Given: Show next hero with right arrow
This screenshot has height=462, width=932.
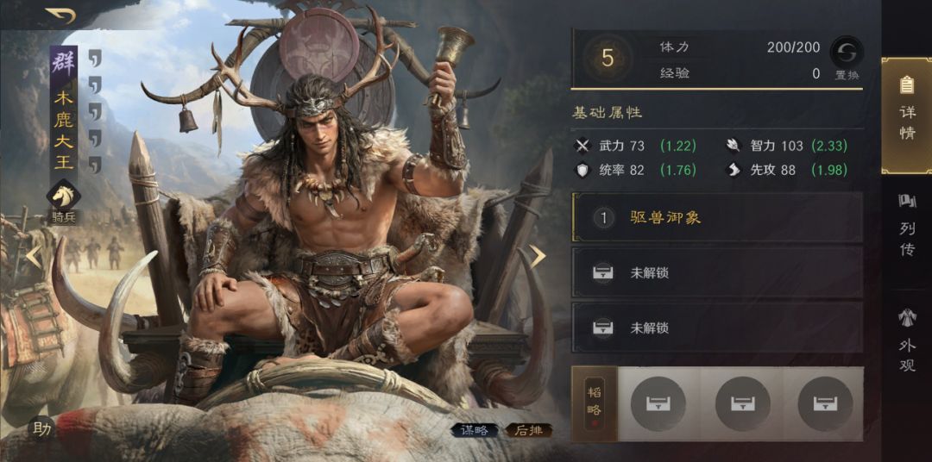Looking at the screenshot, I should coord(538,256).
